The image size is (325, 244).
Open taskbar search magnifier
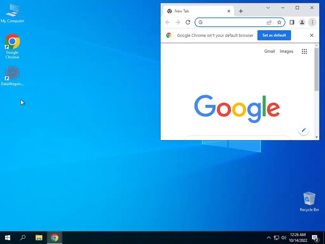(x=23, y=238)
